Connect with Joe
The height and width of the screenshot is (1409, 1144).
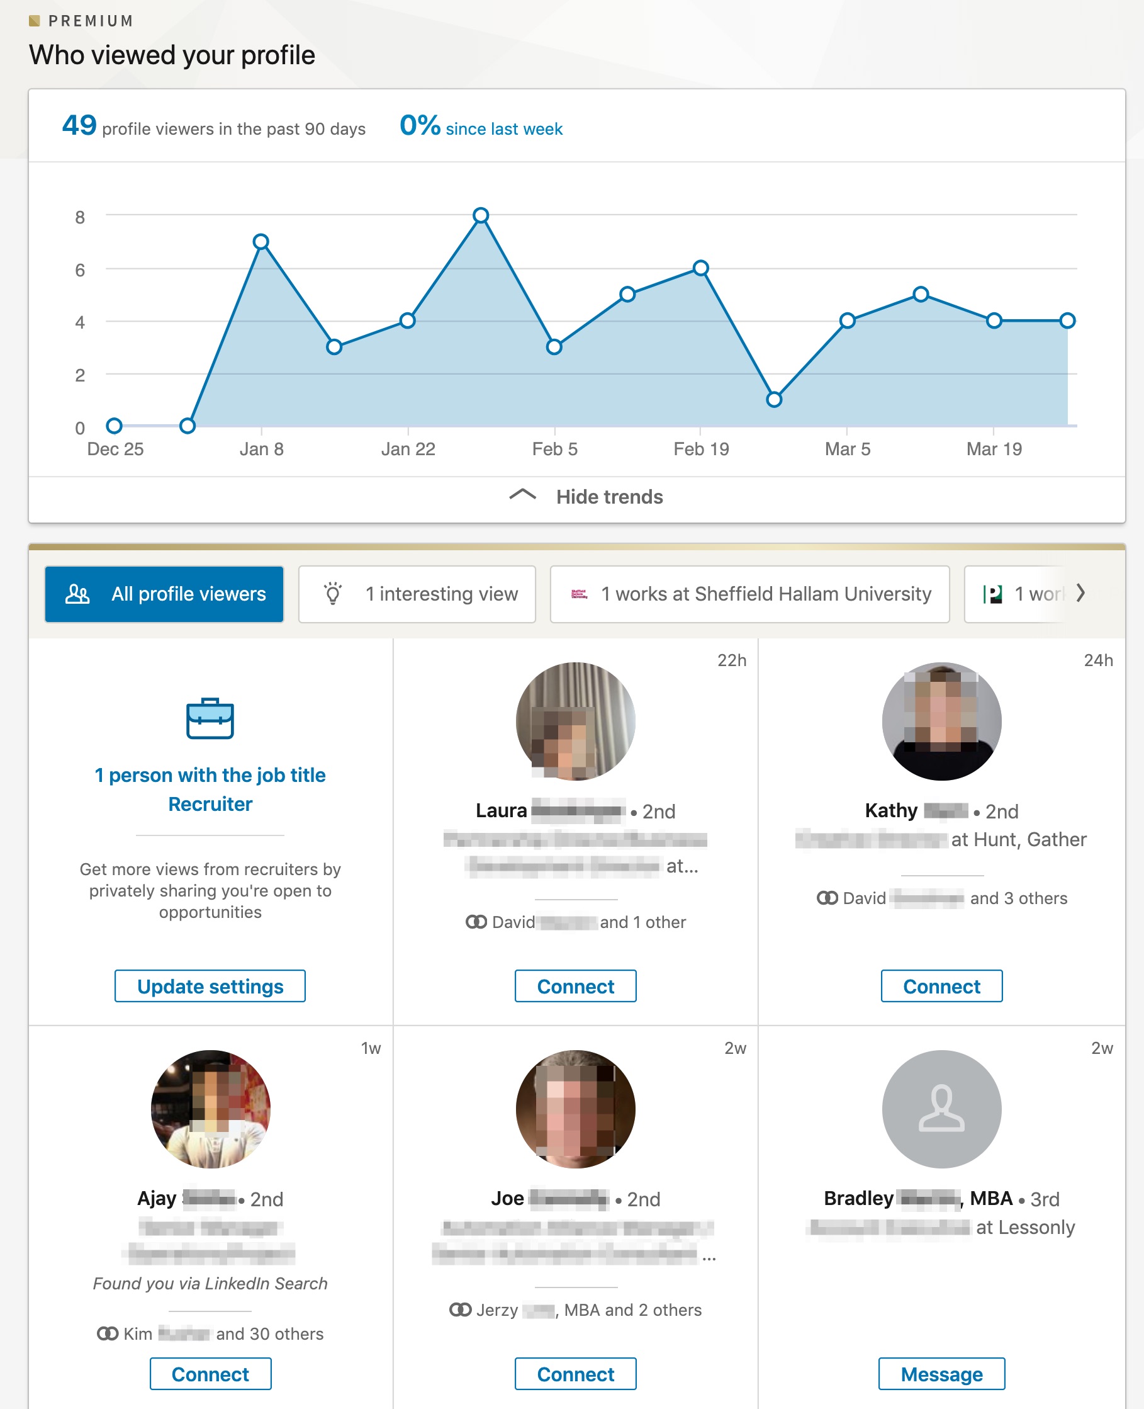[575, 1373]
